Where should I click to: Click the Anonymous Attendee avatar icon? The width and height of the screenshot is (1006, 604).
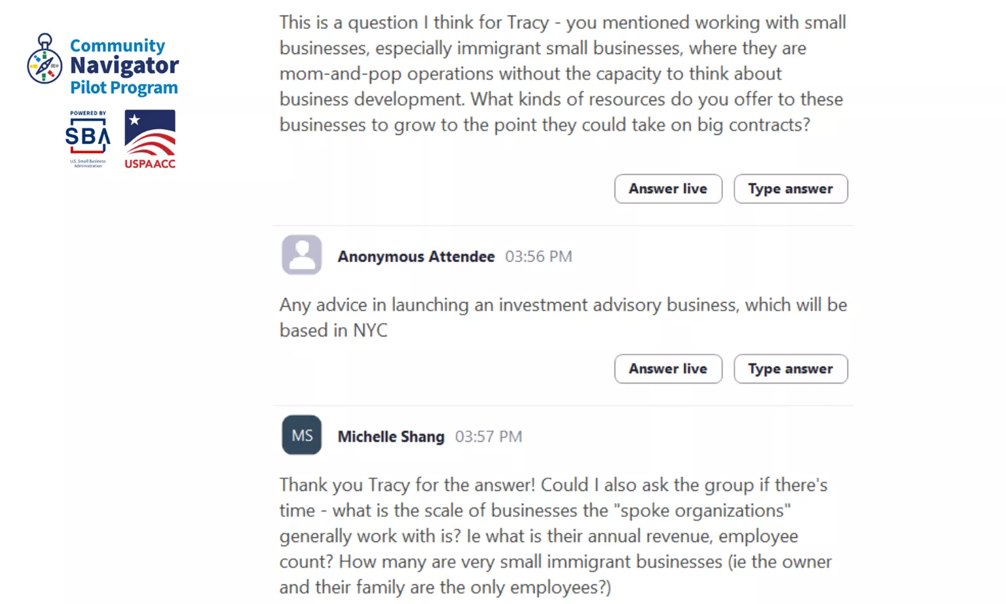click(x=301, y=255)
